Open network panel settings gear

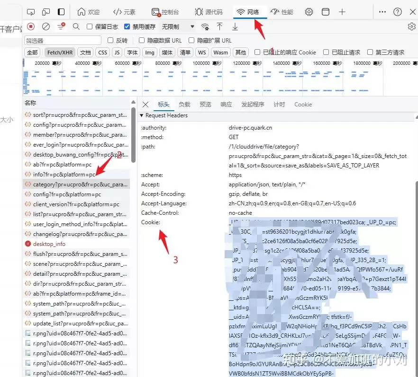[x=411, y=27]
